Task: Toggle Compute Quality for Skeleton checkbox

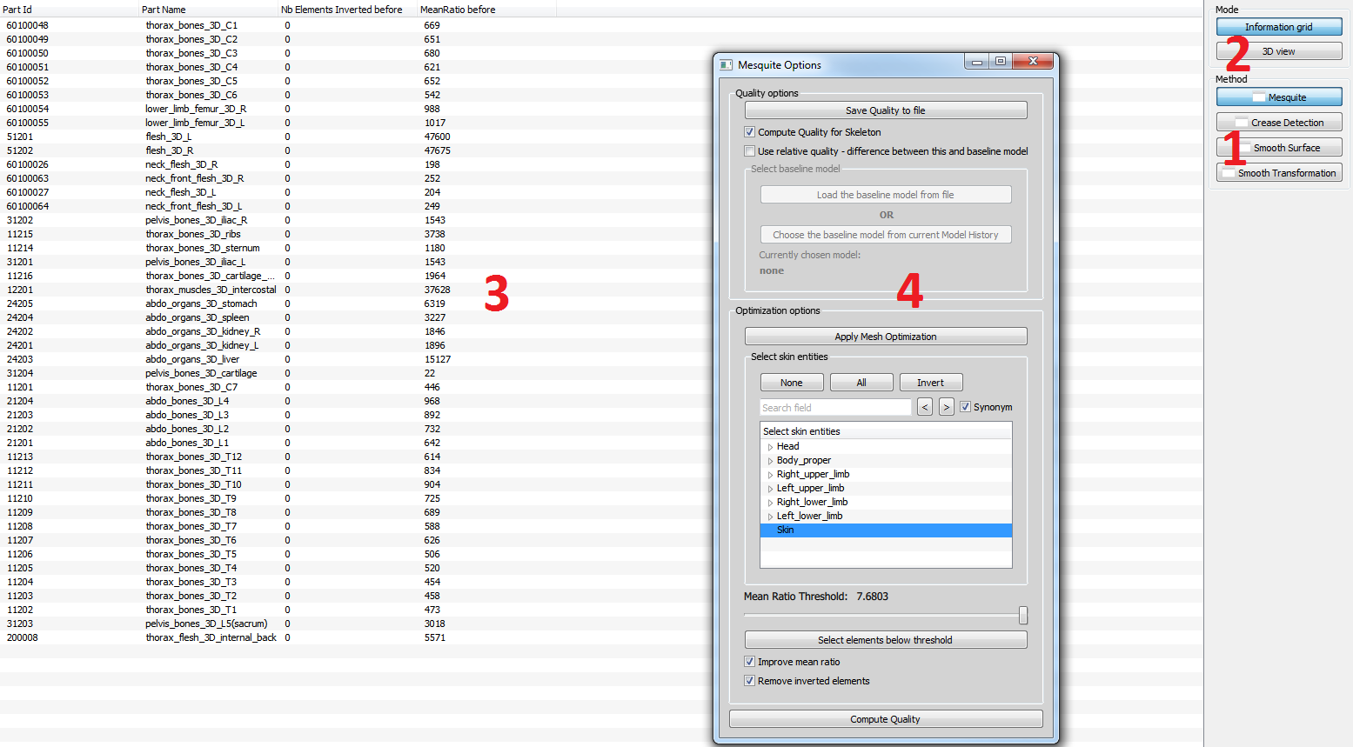Action: click(x=749, y=132)
